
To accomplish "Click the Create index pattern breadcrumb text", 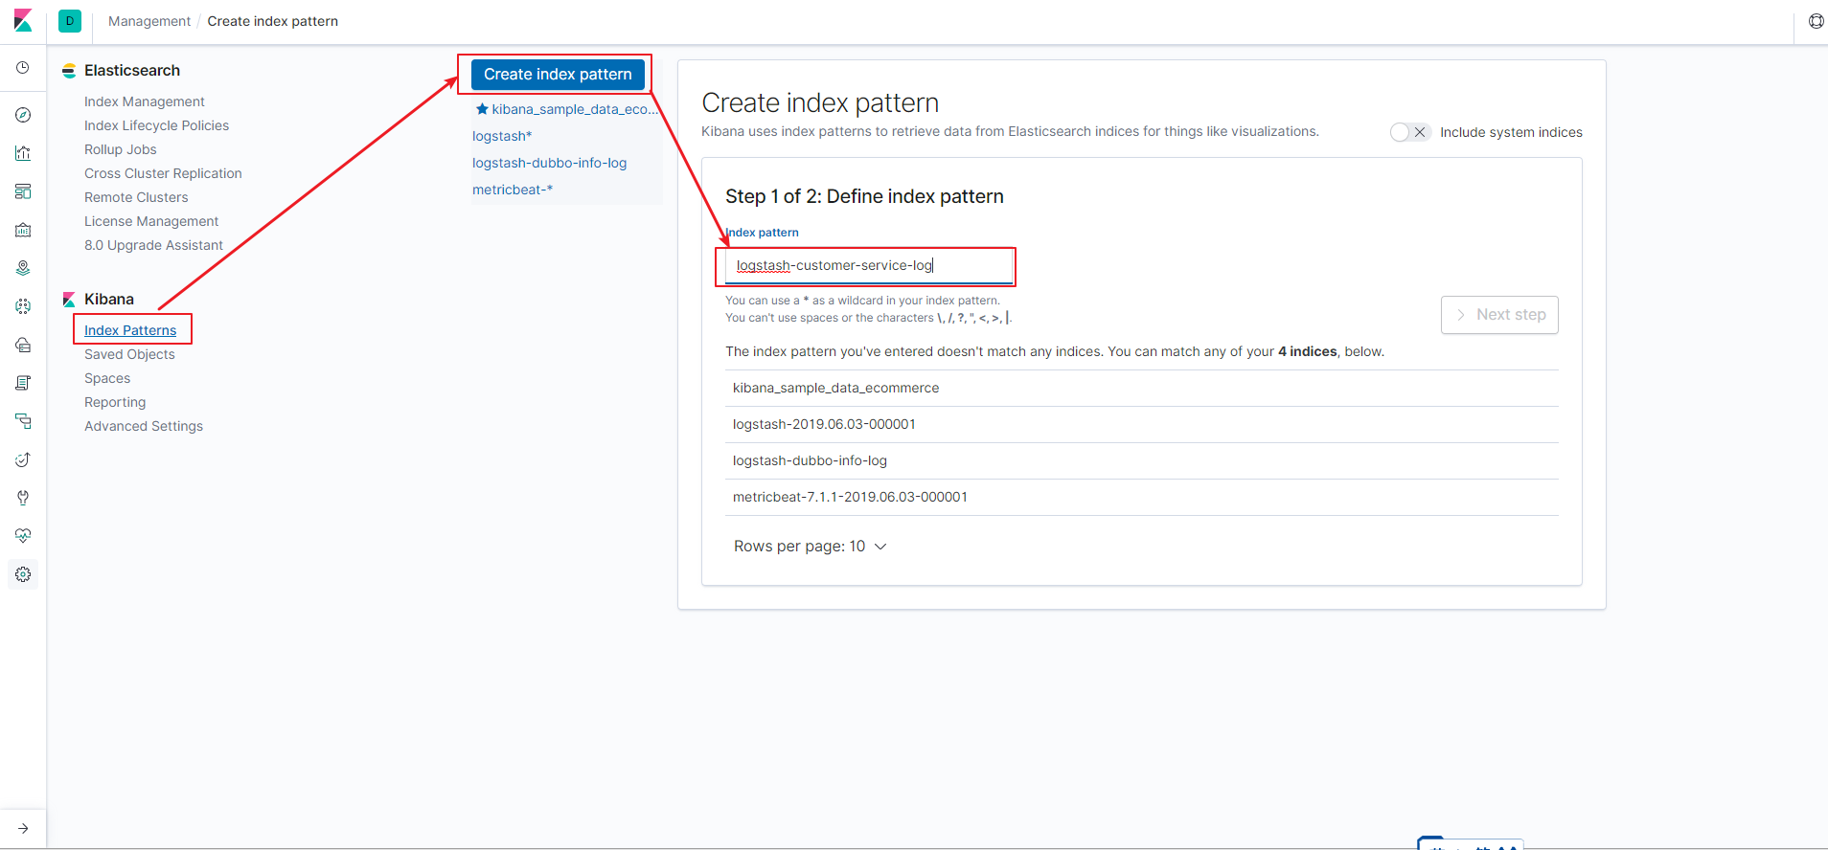I will click(273, 21).
